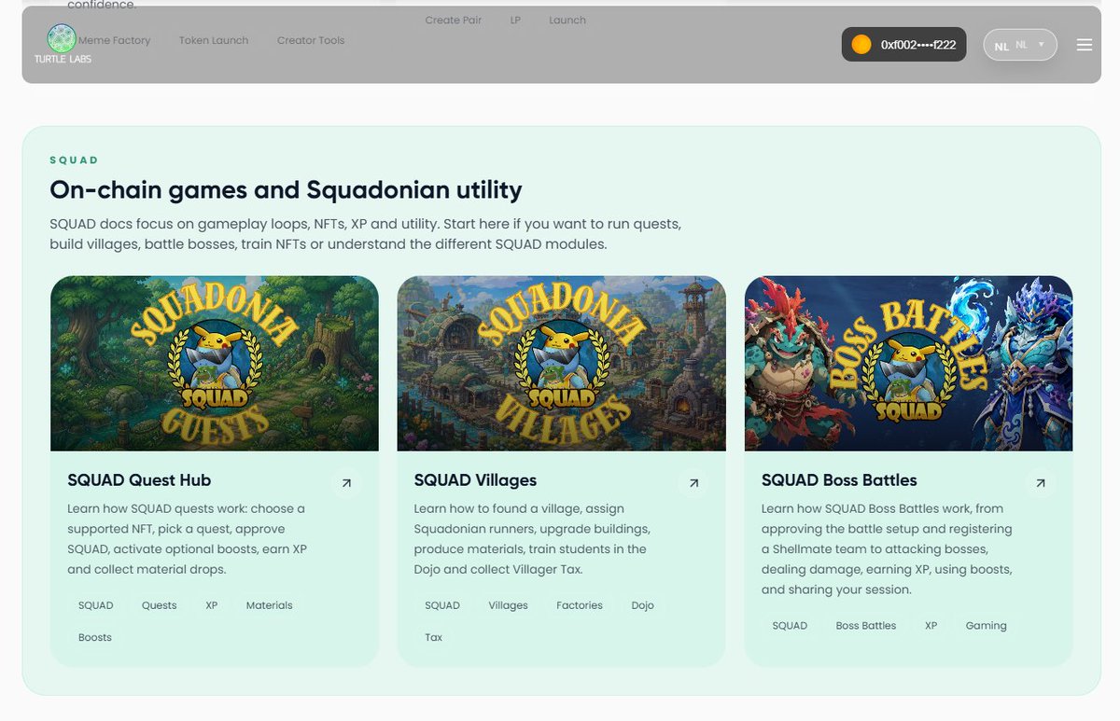This screenshot has width=1120, height=721.
Task: Open the Token Launch menu
Action: [x=214, y=40]
